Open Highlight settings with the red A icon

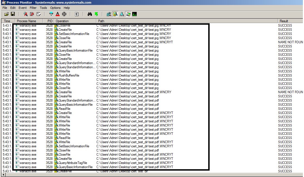pyautogui.click(x=58, y=14)
